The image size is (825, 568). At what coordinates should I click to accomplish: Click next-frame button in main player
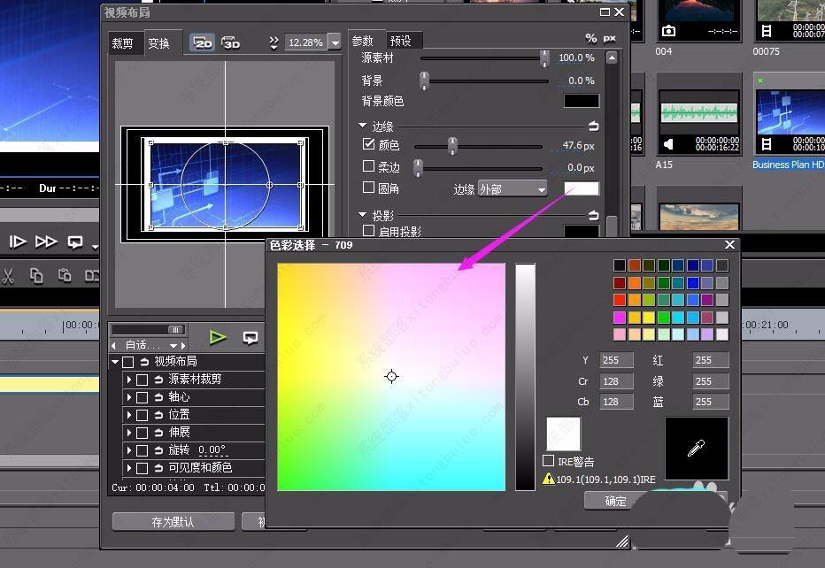pyautogui.click(x=18, y=242)
